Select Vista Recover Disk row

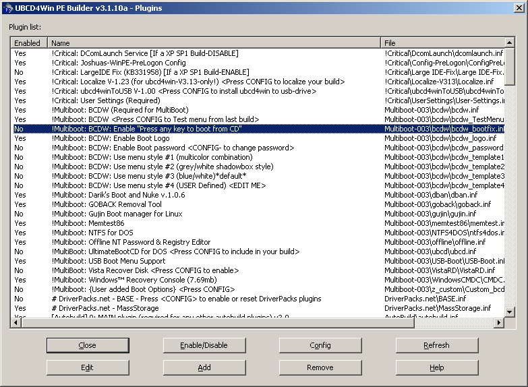coord(259,270)
